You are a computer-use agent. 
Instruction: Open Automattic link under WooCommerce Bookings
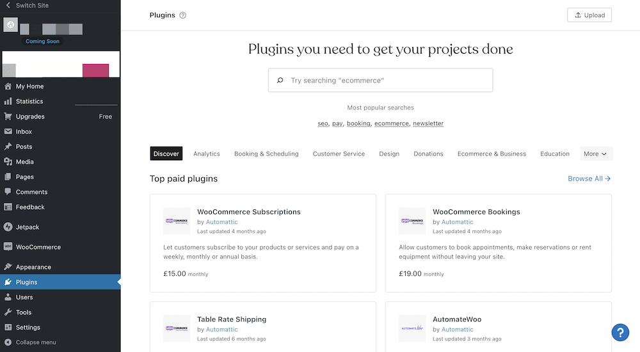click(x=457, y=221)
